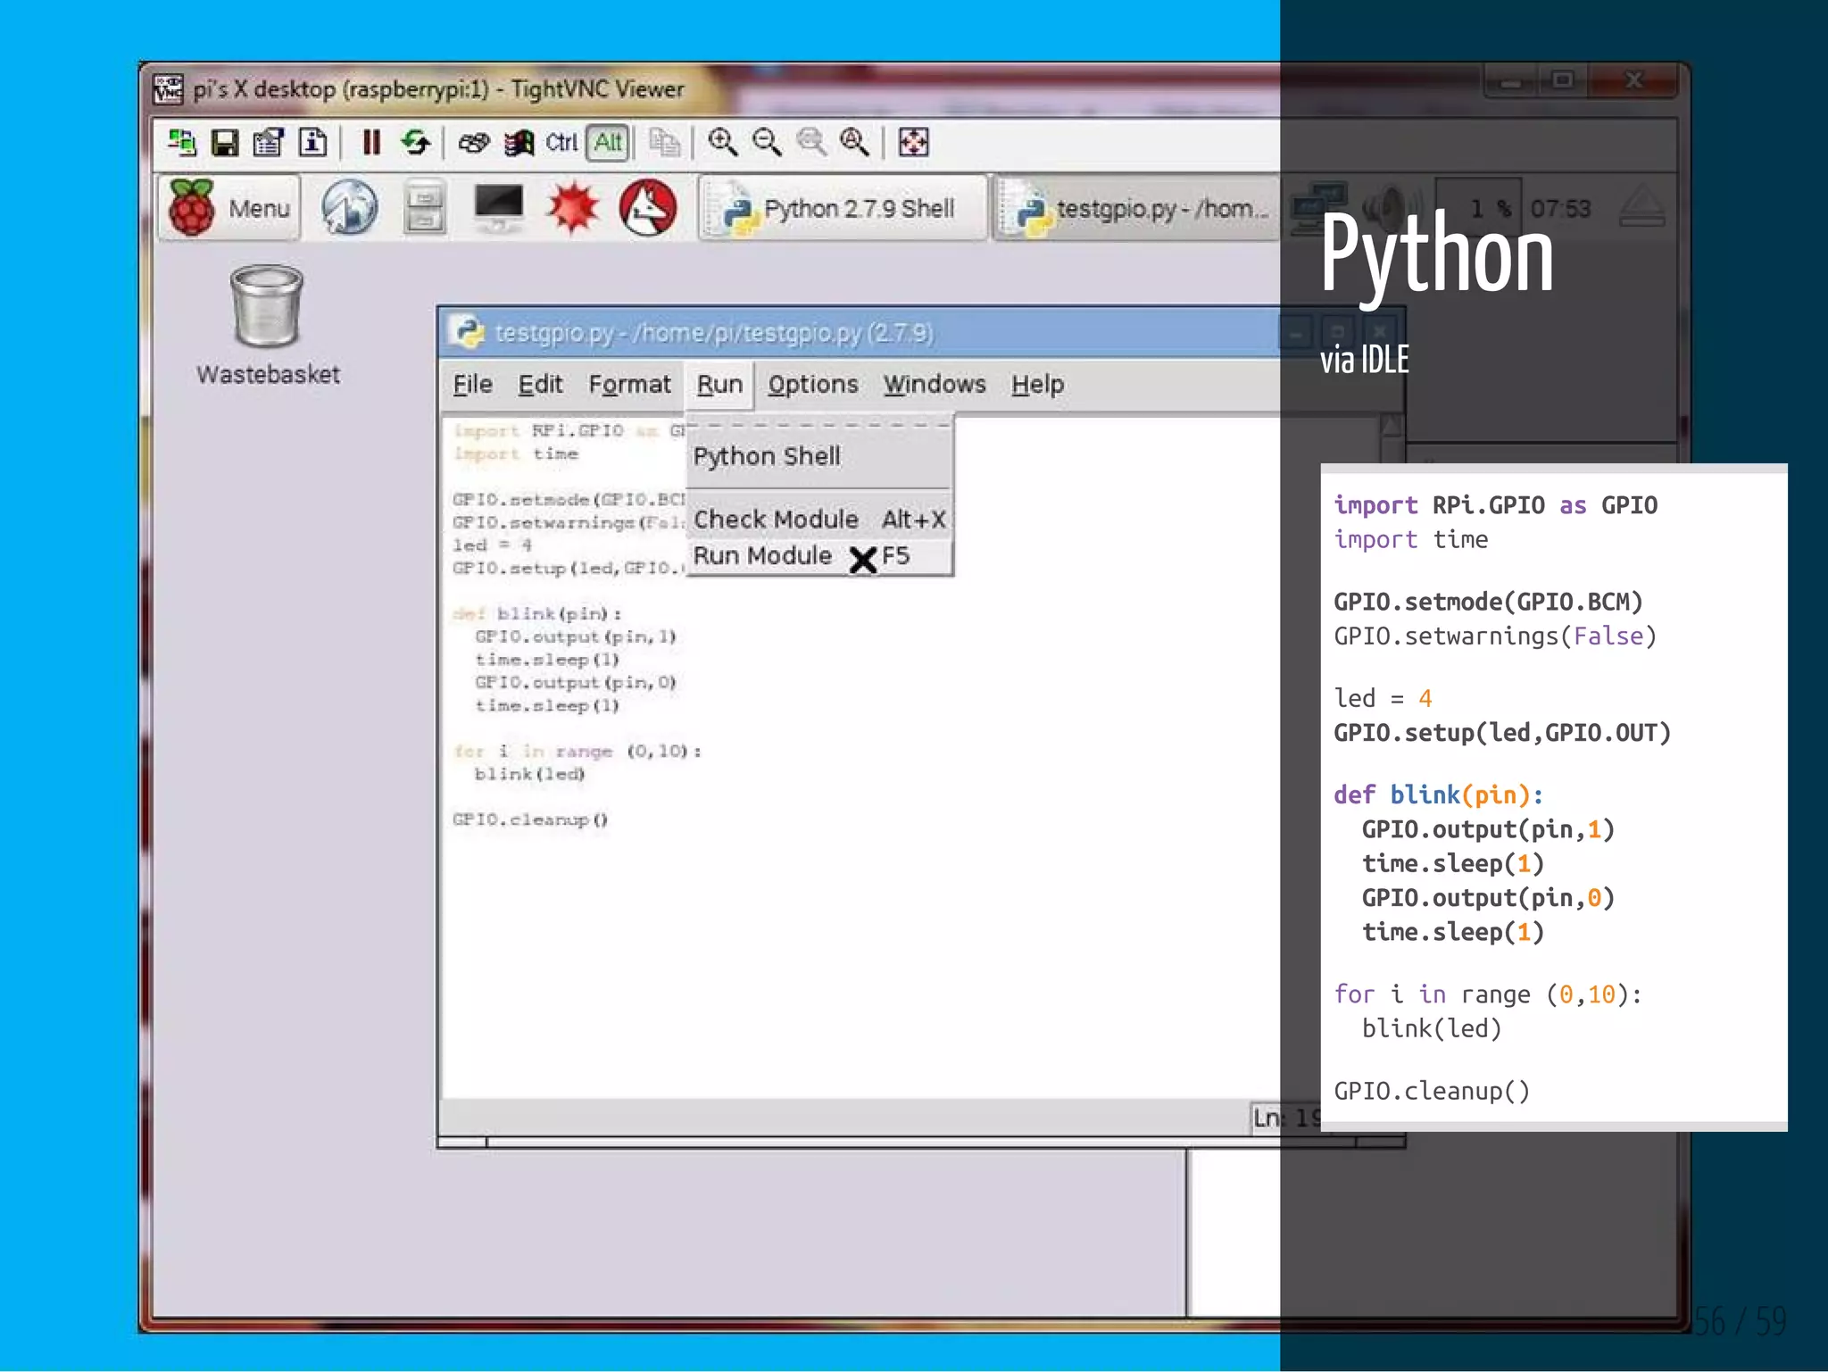This screenshot has height=1372, width=1828.
Task: Click the Refresh screen icon with green arrows
Action: coord(415,142)
